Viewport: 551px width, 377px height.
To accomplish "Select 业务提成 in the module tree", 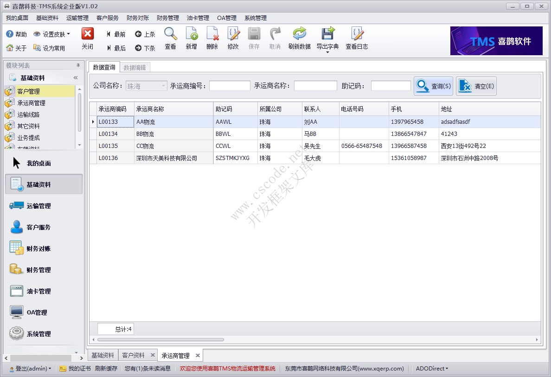I will pos(40,138).
